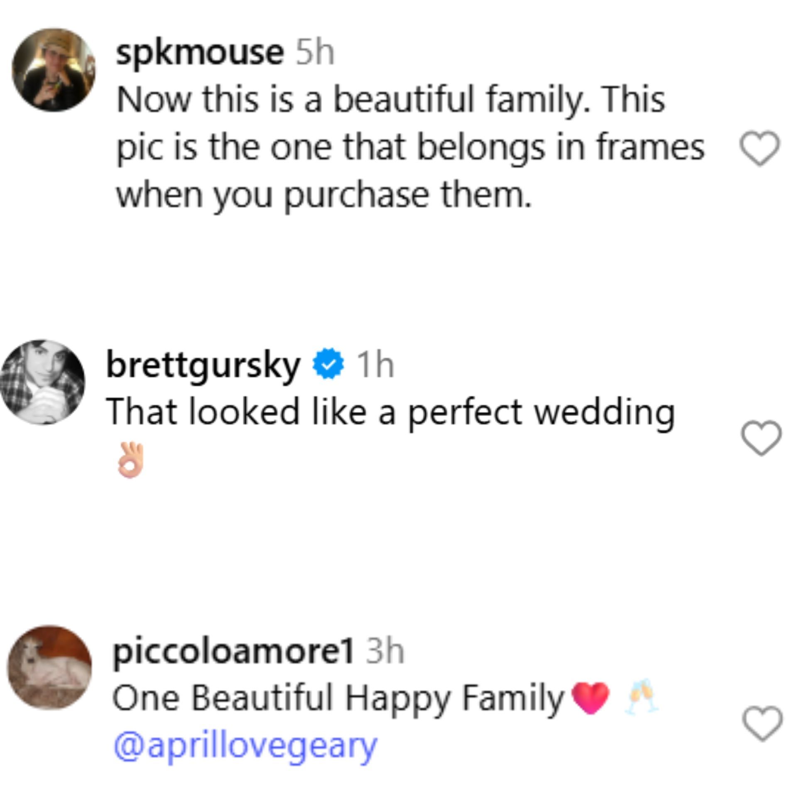Click brettgursky's blue verified badge
Image resolution: width=789 pixels, height=789 pixels.
328,365
